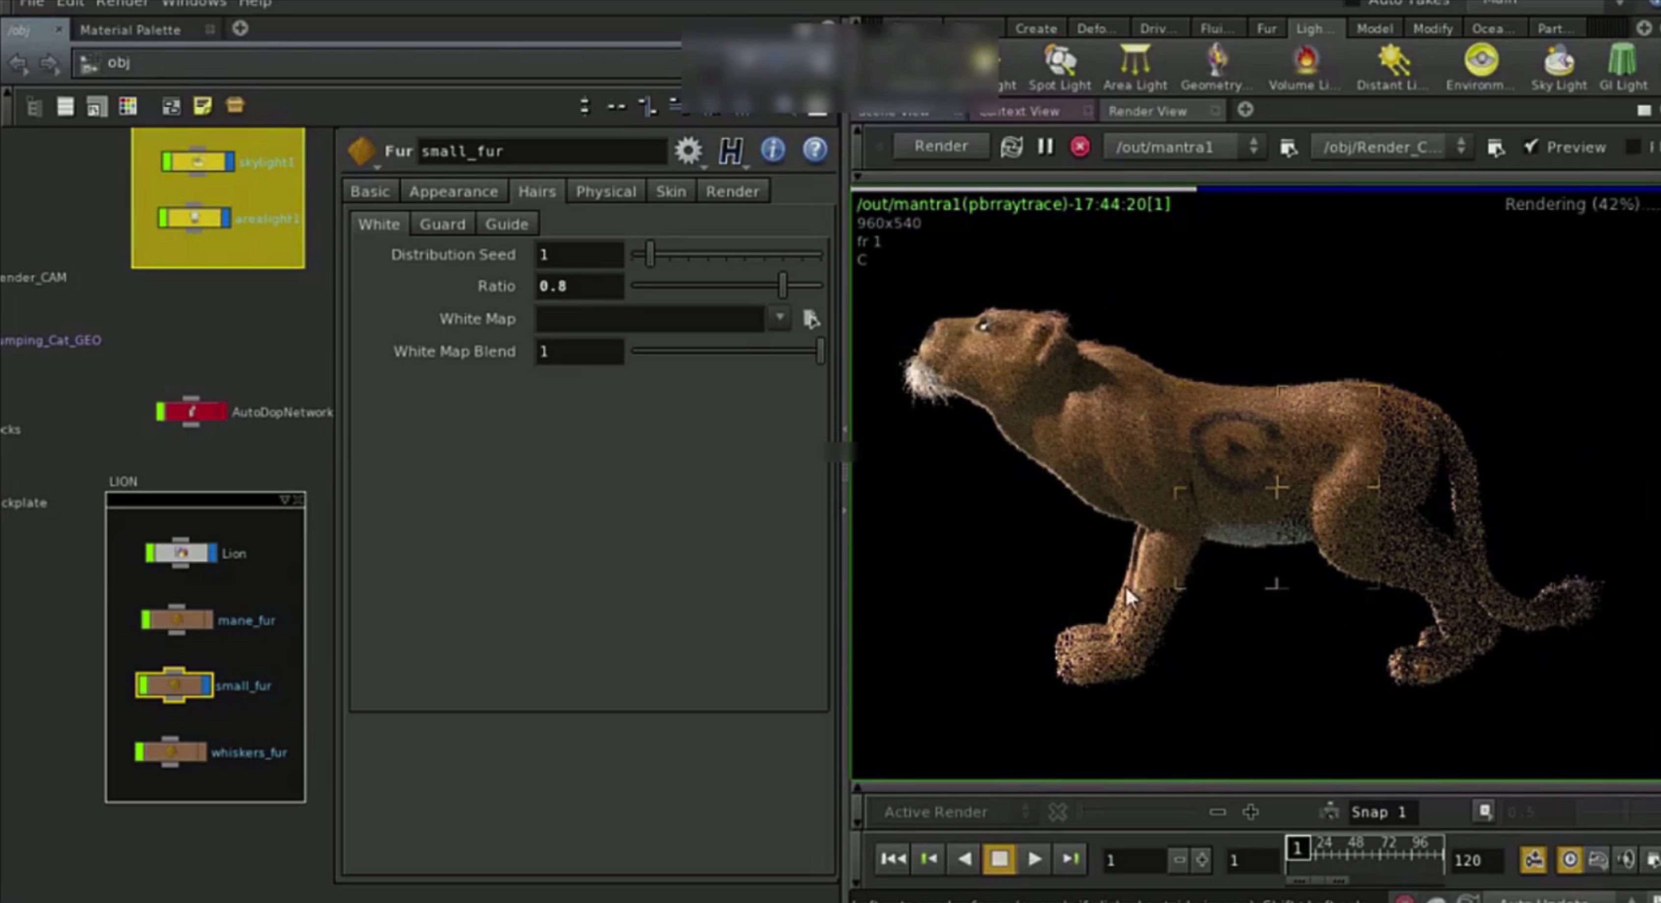This screenshot has width=1661, height=903.
Task: Toggle the mane_fur node bypass flag
Action: pyautogui.click(x=146, y=619)
